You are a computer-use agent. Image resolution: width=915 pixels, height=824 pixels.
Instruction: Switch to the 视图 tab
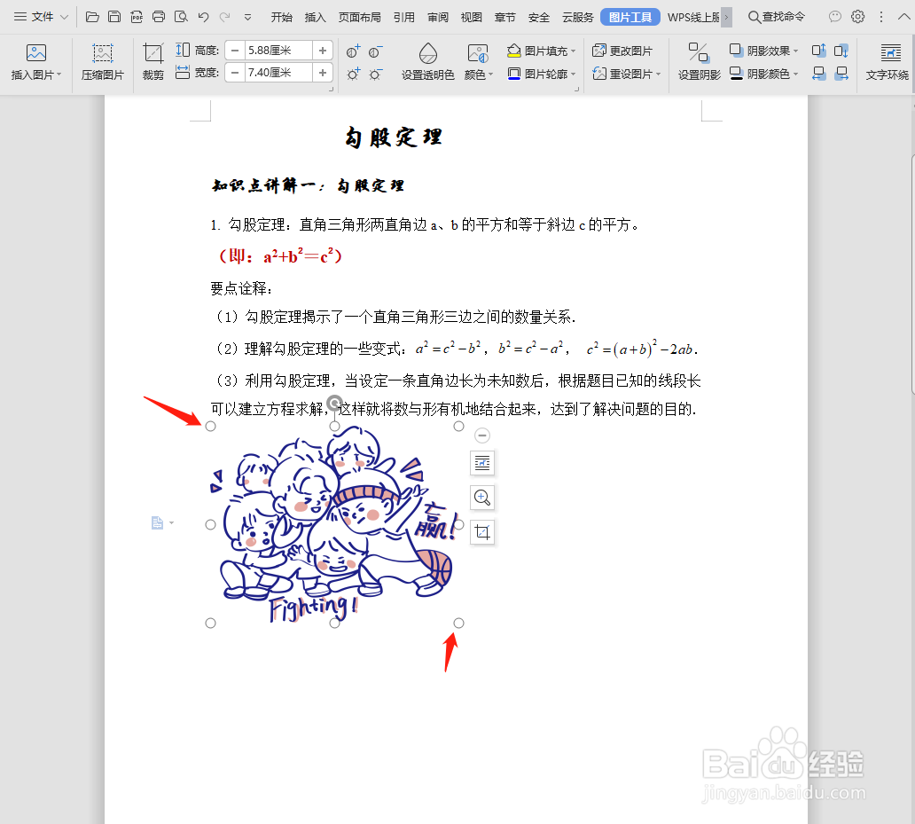[x=472, y=18]
